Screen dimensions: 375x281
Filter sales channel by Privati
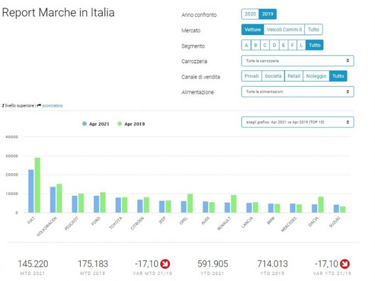pyautogui.click(x=251, y=76)
